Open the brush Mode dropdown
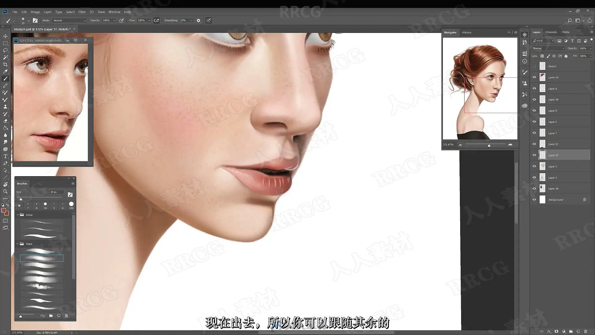595x335 pixels. [x=69, y=20]
